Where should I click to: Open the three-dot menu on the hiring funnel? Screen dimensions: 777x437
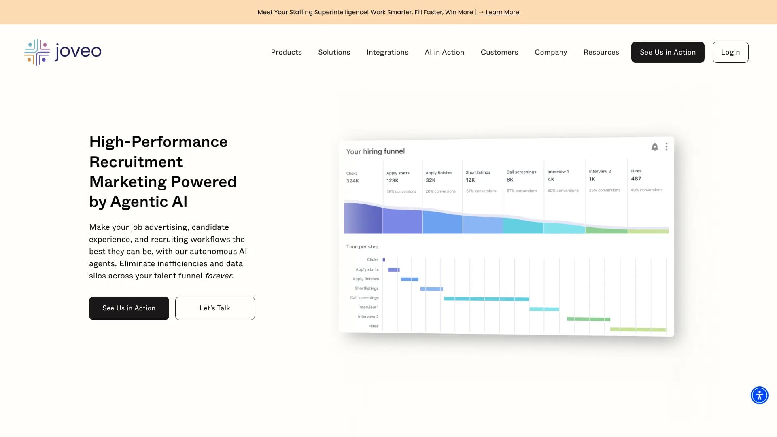[667, 146]
